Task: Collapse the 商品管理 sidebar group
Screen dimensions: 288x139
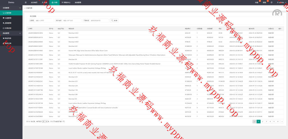Action: 11,33
